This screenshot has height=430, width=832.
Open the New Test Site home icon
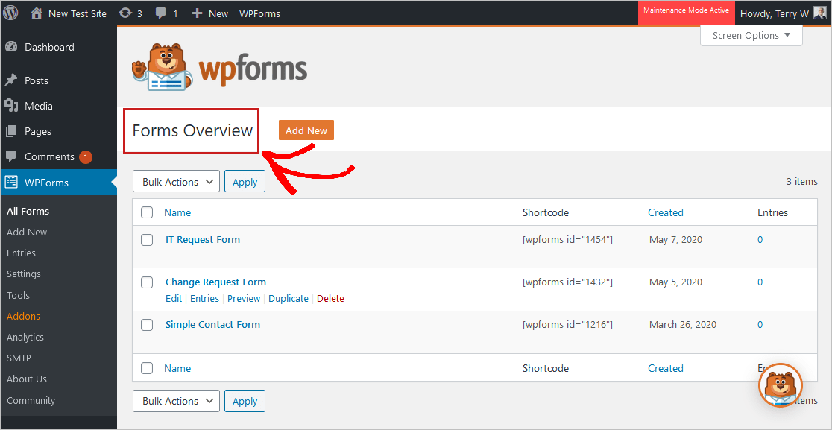[37, 13]
